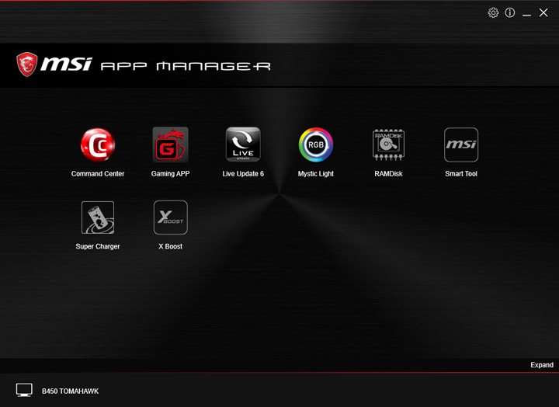
Task: Start the Live Update 6 icon
Action: pyautogui.click(x=243, y=144)
